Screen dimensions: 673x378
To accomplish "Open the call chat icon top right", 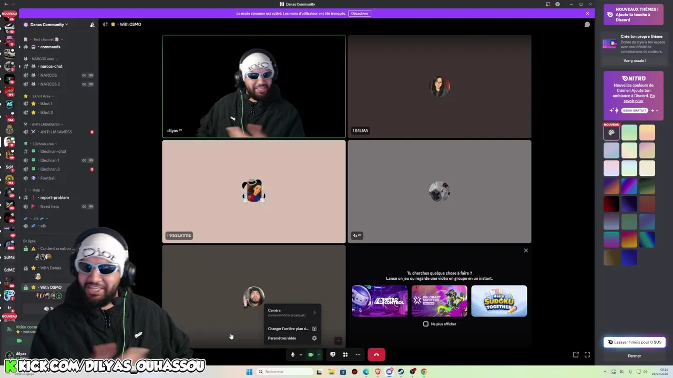I will (587, 24).
